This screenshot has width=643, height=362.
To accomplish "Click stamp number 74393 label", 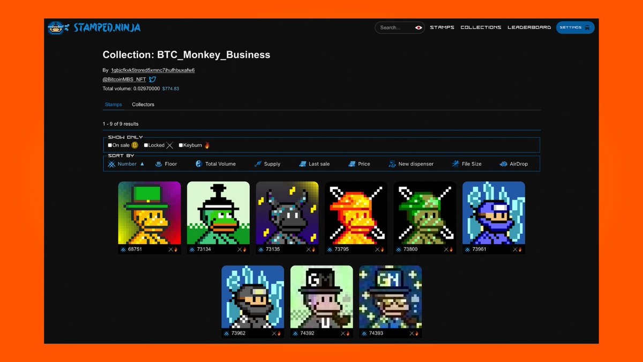I will [376, 333].
